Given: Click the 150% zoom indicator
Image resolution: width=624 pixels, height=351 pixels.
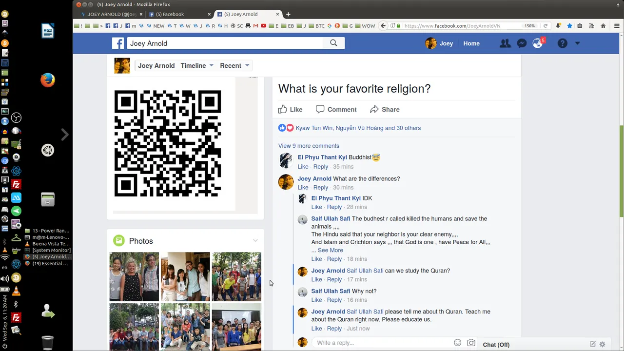Looking at the screenshot, I should 529,26.
